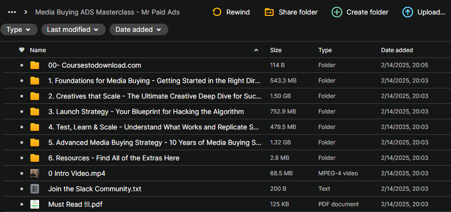The height and width of the screenshot is (212, 451).
Task: Click Media Buying ADS Masterclass breadcrumb
Action: tap(107, 13)
